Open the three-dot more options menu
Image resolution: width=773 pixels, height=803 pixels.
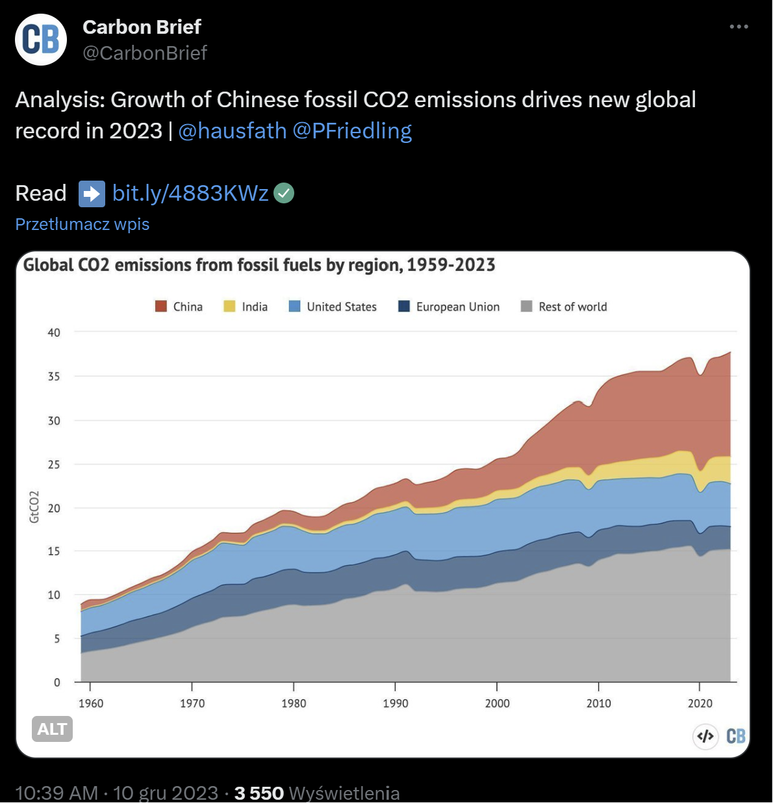[x=739, y=27]
